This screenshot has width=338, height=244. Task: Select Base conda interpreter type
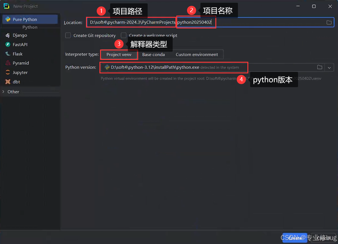tap(153, 54)
